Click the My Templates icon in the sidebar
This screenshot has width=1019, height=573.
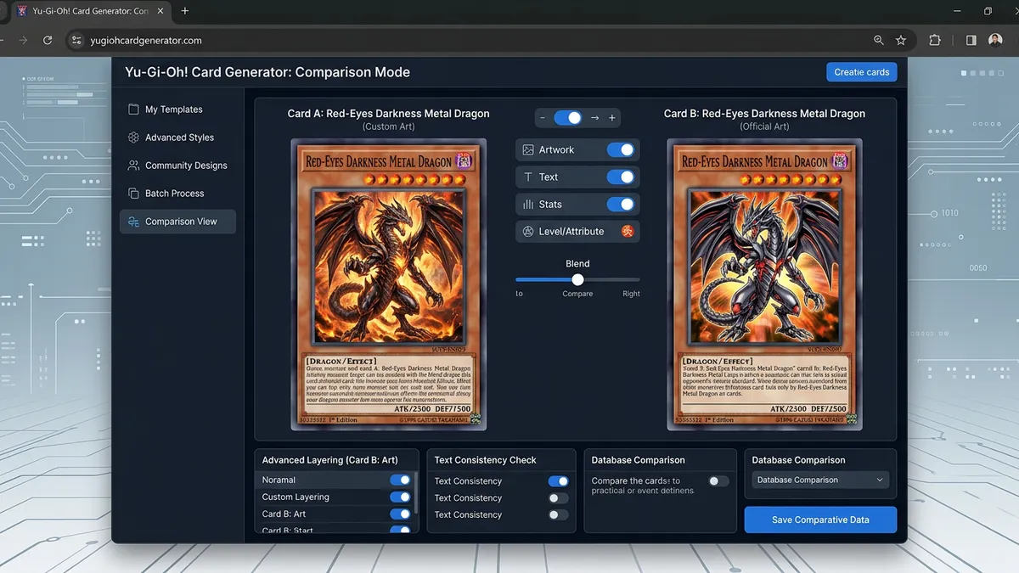tap(133, 109)
